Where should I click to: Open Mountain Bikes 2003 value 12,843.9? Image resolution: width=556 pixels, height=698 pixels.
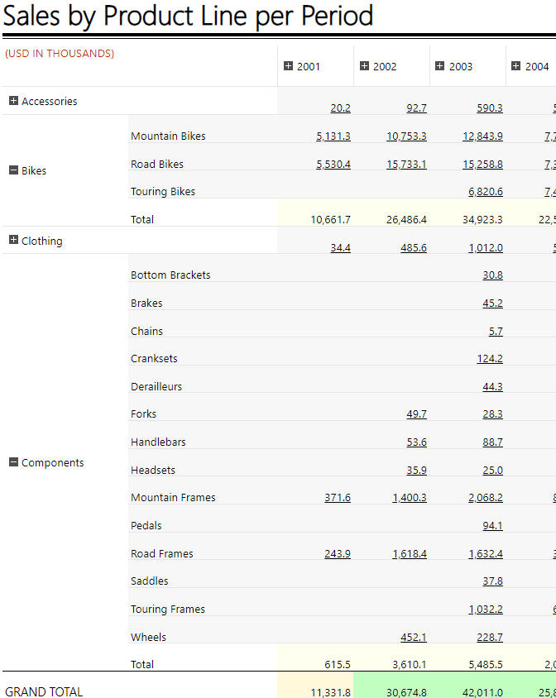point(482,136)
